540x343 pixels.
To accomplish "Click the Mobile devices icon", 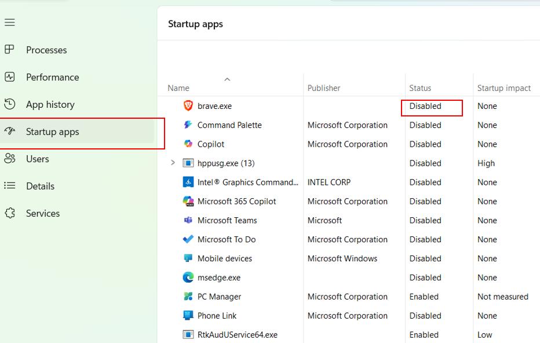I will coord(188,258).
